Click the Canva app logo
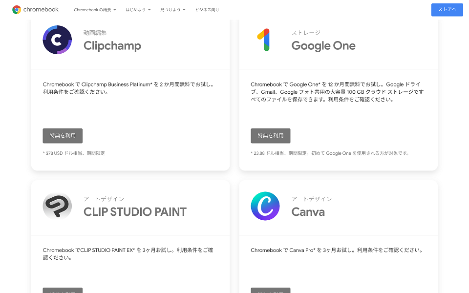Image resolution: width=469 pixels, height=293 pixels. pos(265,206)
